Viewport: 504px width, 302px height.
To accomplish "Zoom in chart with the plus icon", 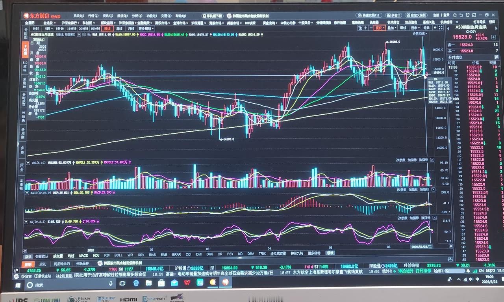I will click(366, 28).
